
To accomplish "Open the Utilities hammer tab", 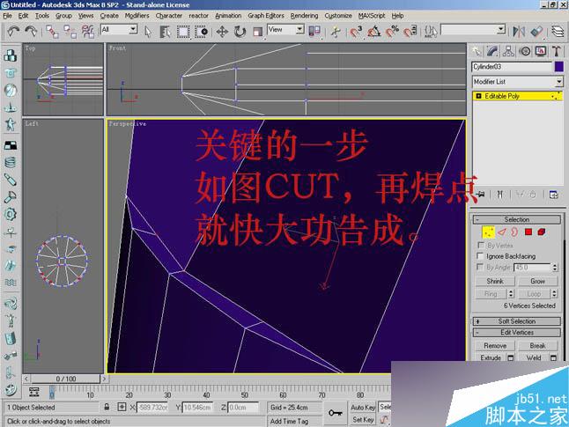I will click(x=557, y=51).
